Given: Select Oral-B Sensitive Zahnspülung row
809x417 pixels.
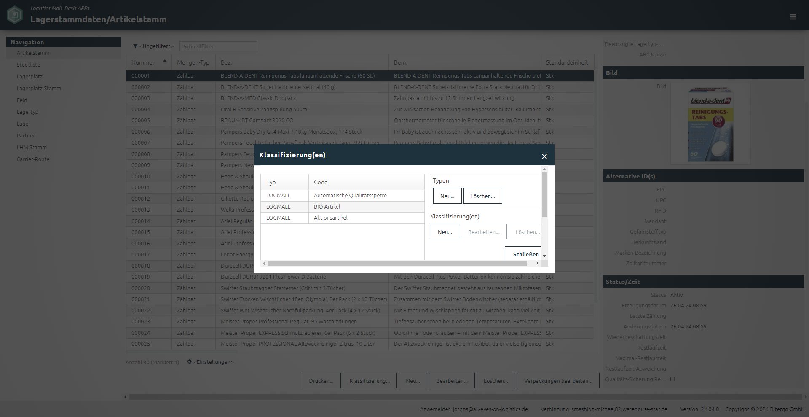Looking at the screenshot, I should coord(360,110).
